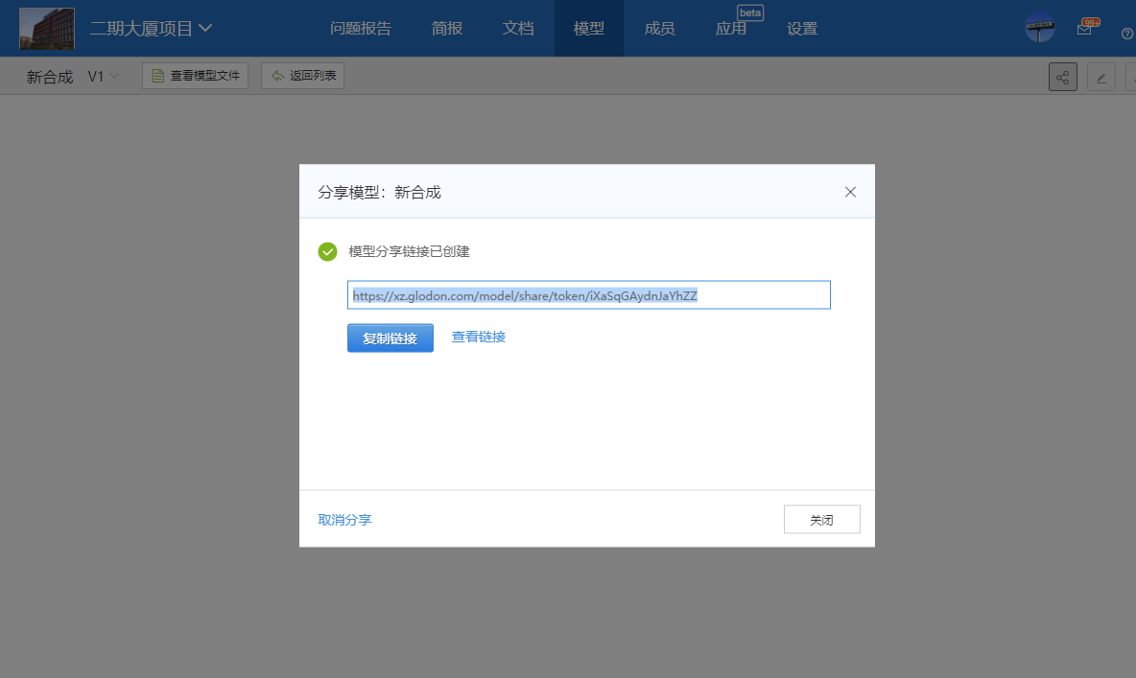1136x678 pixels.
Task: Click the share model icon in toolbar
Action: click(x=1063, y=77)
